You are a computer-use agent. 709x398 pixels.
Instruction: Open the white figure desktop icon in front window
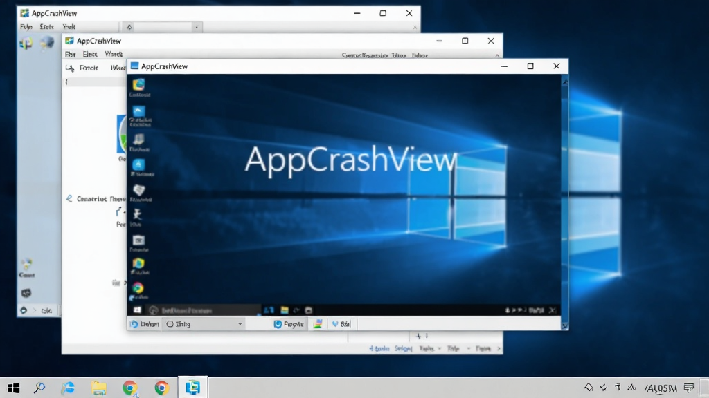[137, 214]
